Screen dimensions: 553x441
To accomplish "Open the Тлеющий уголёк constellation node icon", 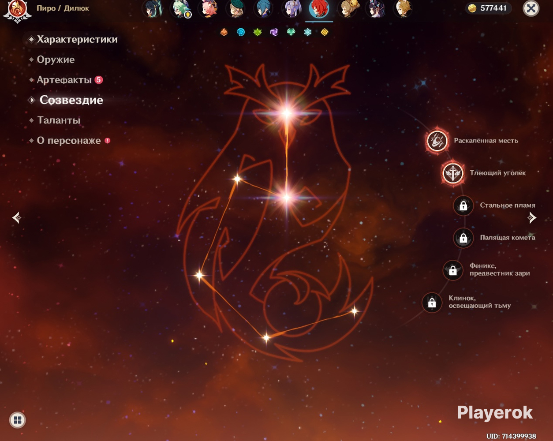I will (x=453, y=173).
